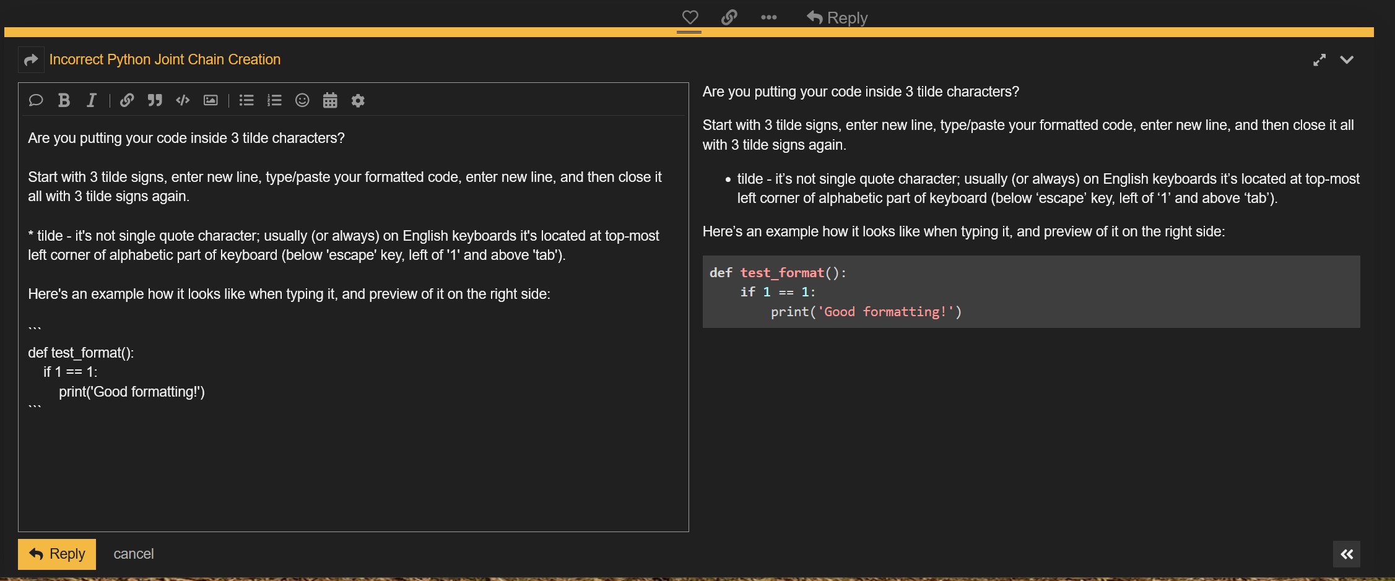
Task: Like the post with the heart icon
Action: [690, 17]
